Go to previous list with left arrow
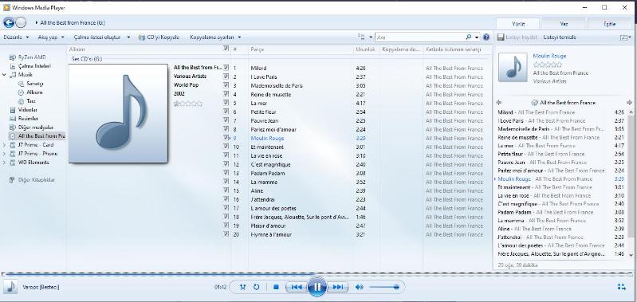This screenshot has height=302, width=637. pos(499,103)
